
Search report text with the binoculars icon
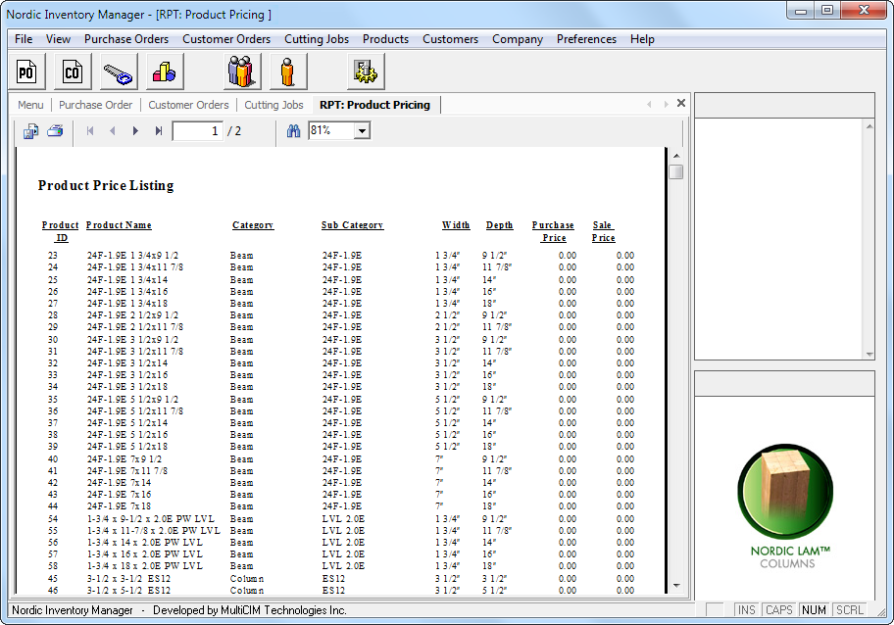point(292,131)
